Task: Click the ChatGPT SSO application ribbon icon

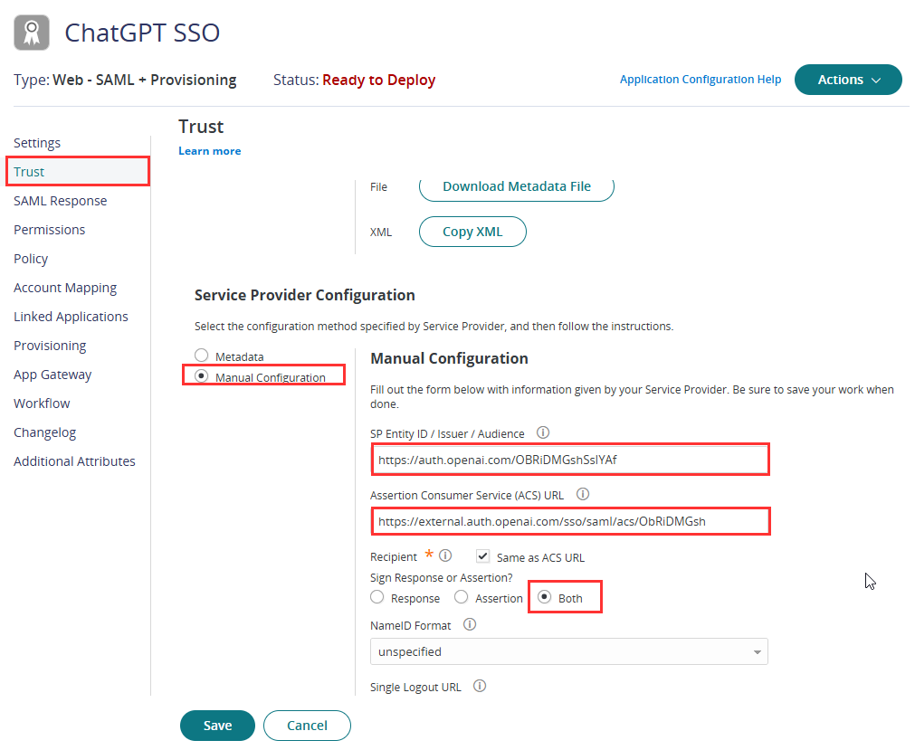Action: [x=32, y=33]
